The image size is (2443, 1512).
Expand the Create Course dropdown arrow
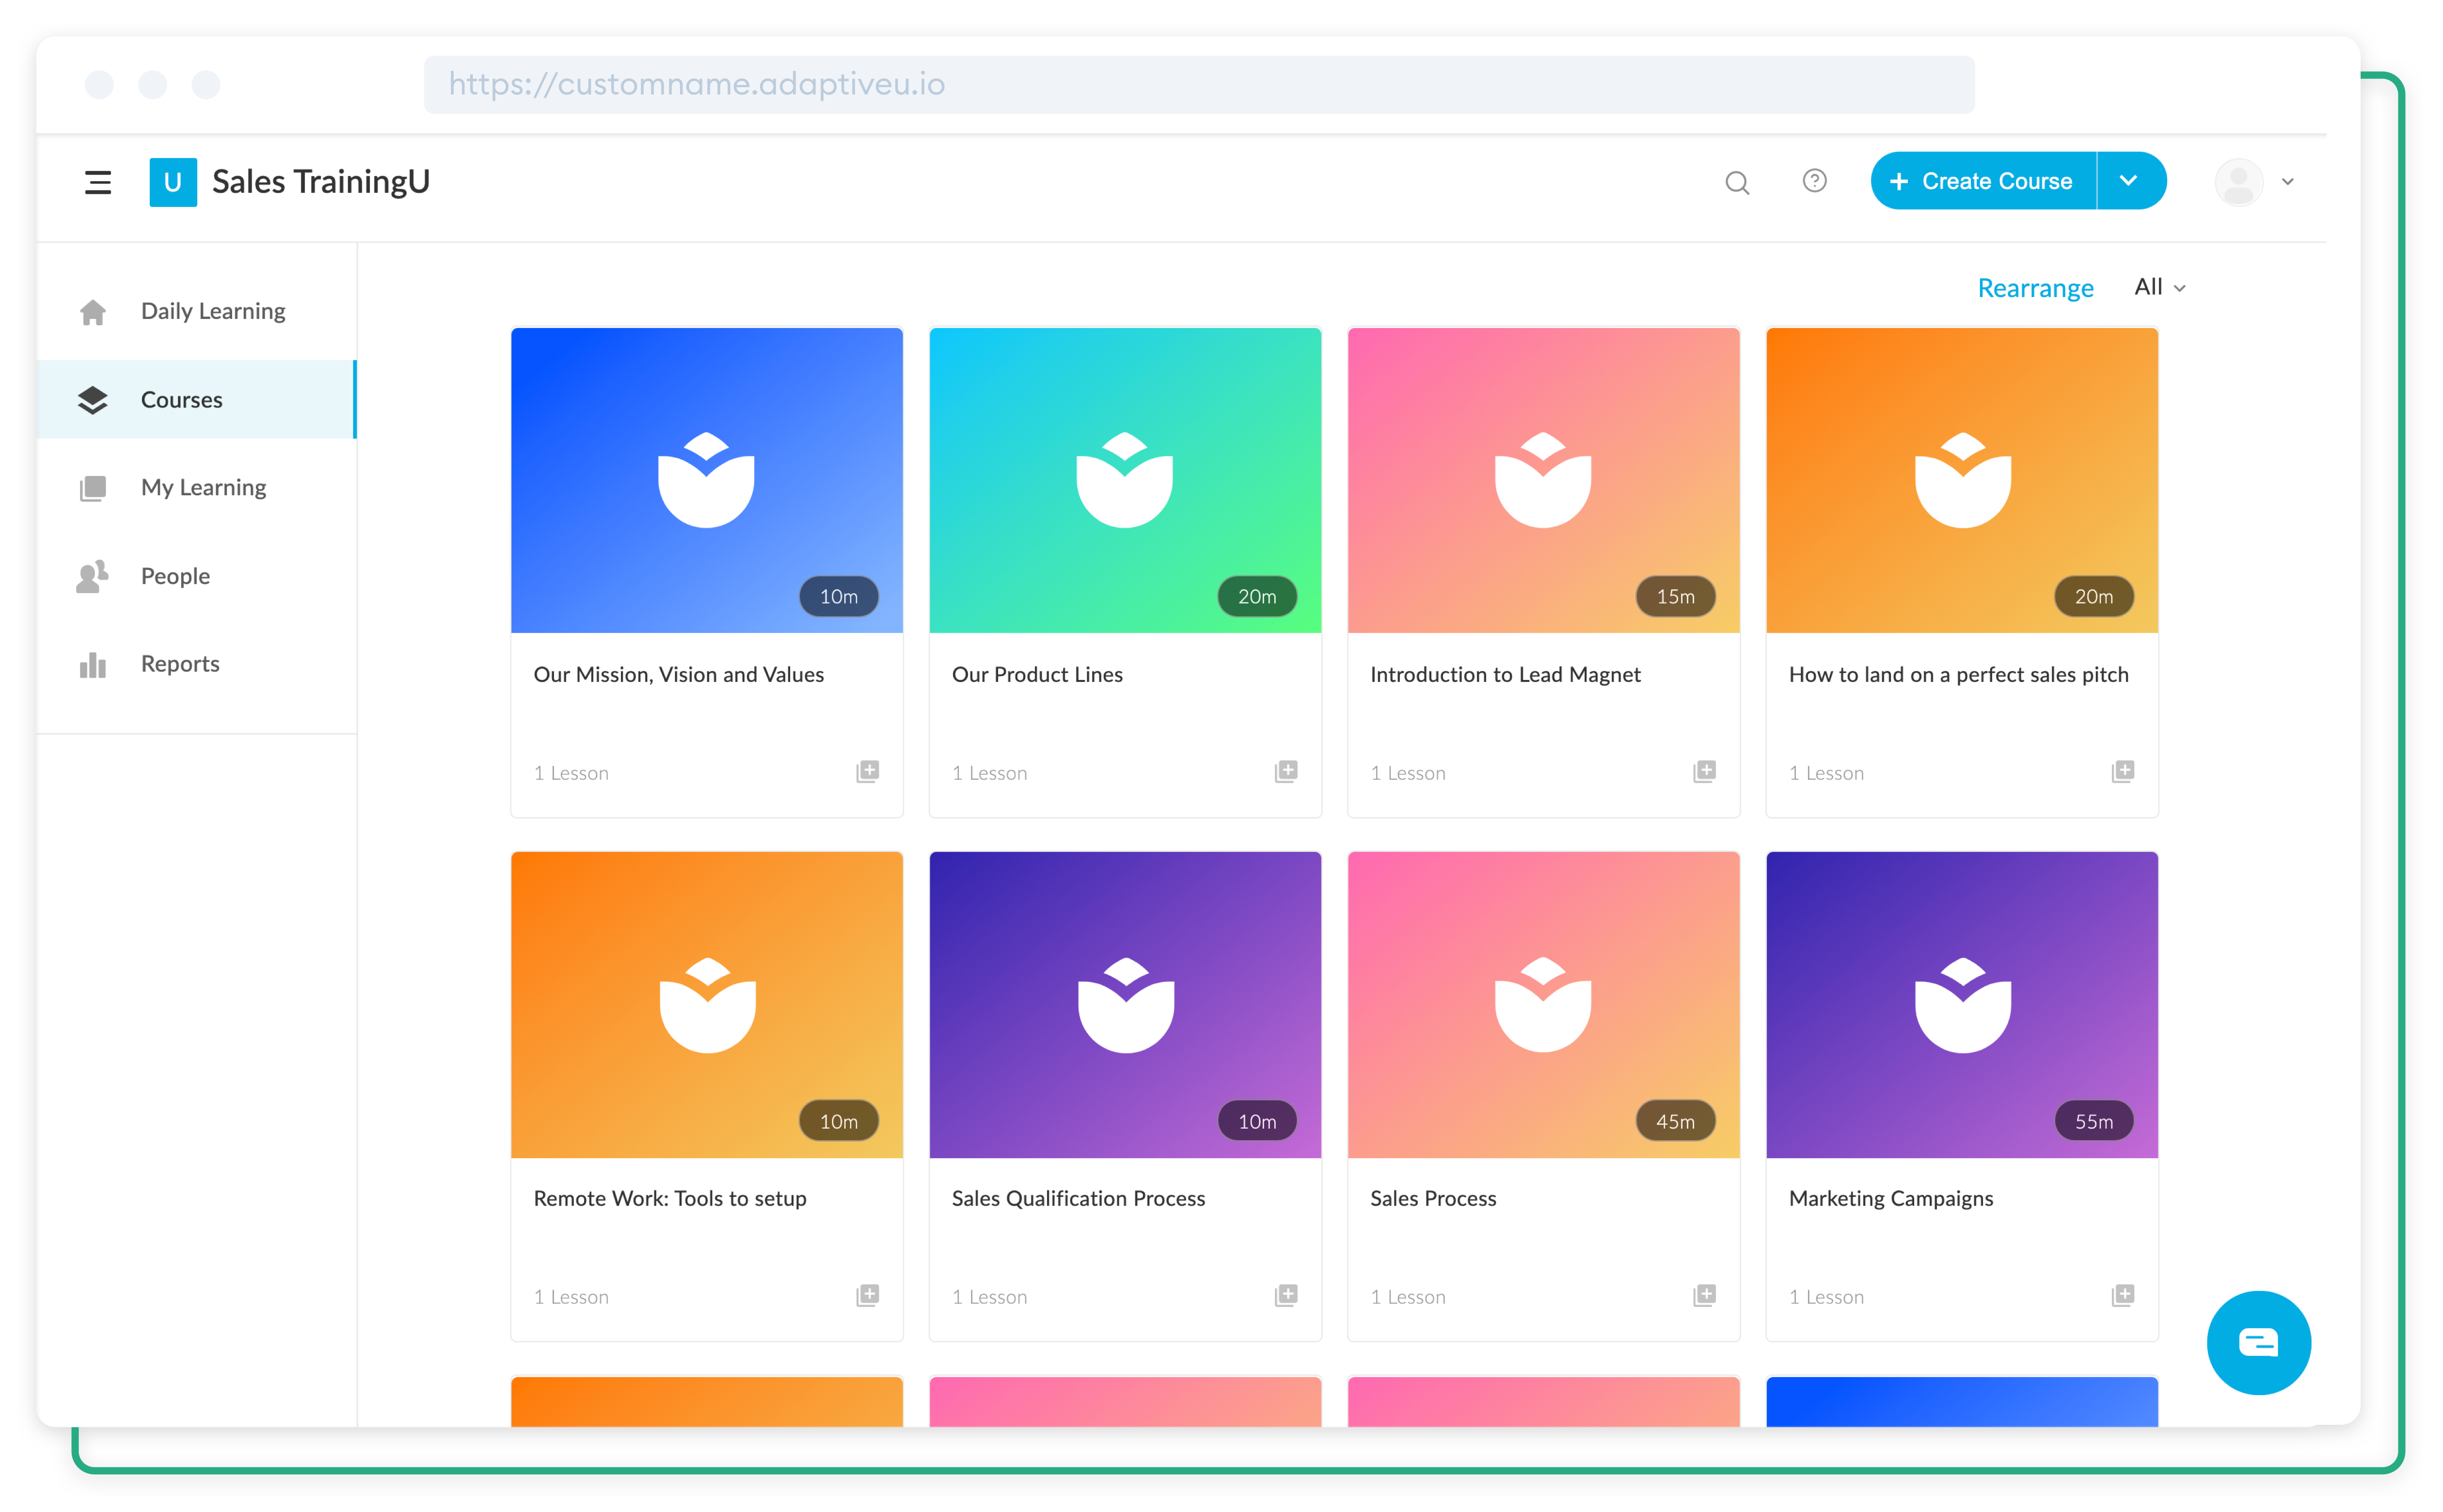pyautogui.click(x=2129, y=181)
